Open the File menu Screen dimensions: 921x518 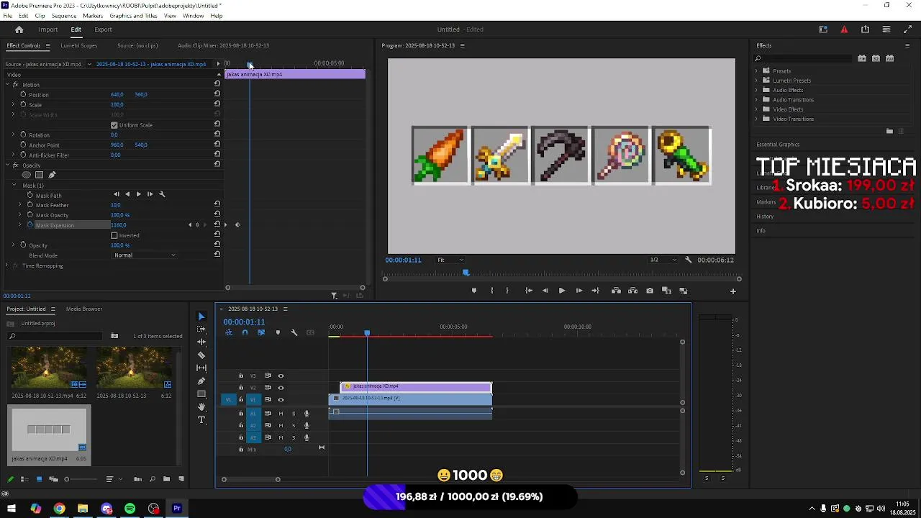[x=7, y=16]
